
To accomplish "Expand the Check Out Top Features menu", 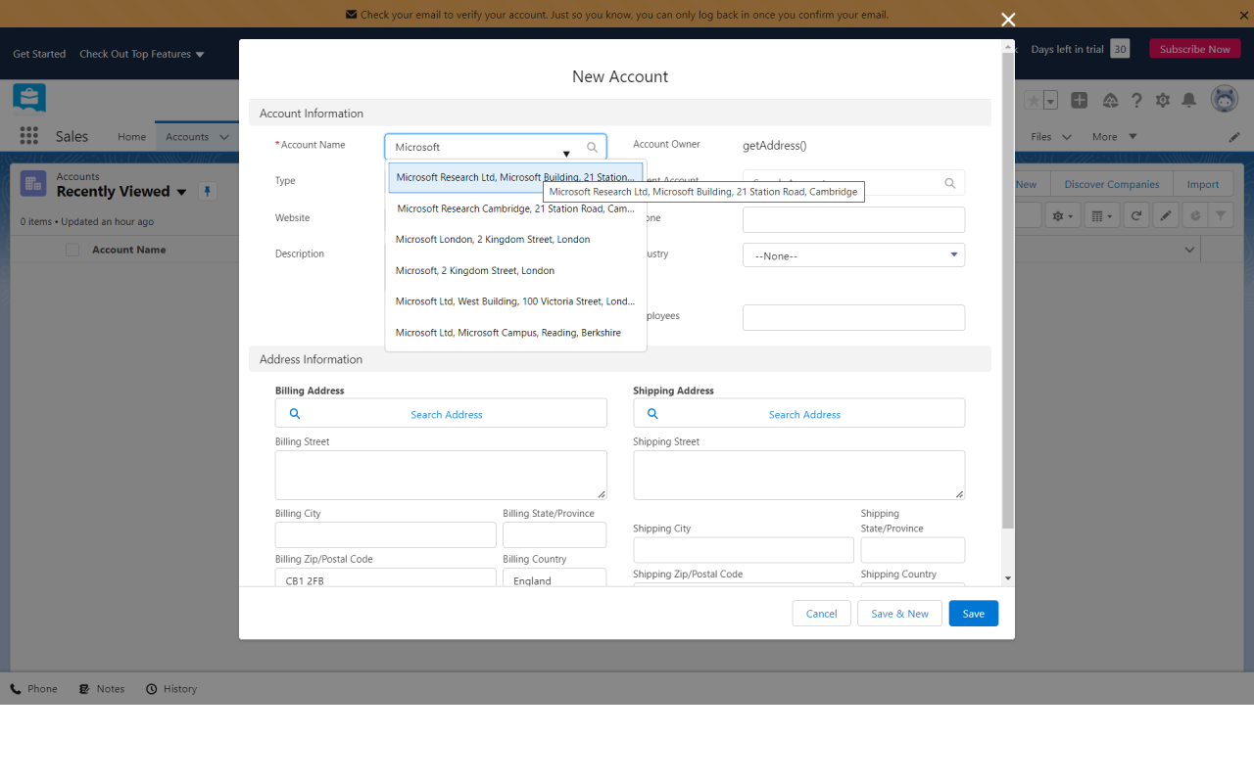I will point(142,54).
